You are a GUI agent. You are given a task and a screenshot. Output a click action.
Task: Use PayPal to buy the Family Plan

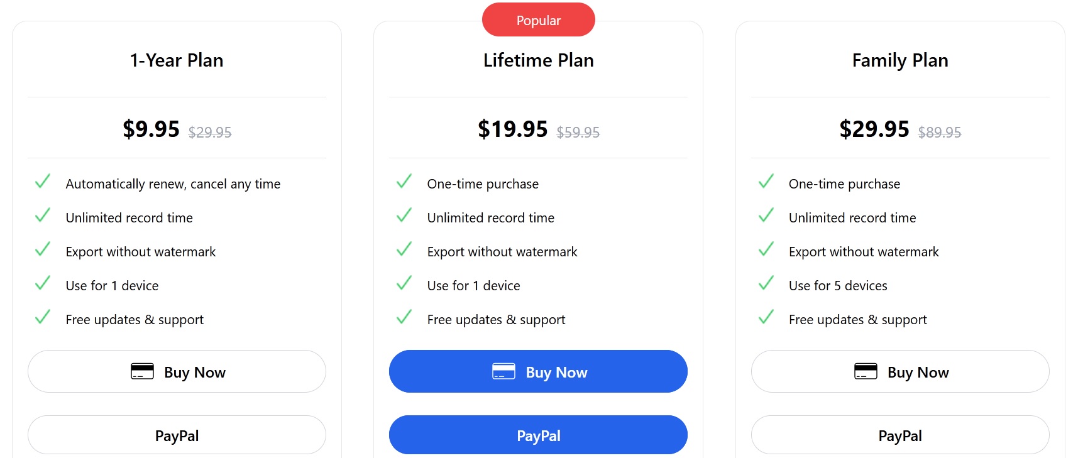click(x=900, y=435)
